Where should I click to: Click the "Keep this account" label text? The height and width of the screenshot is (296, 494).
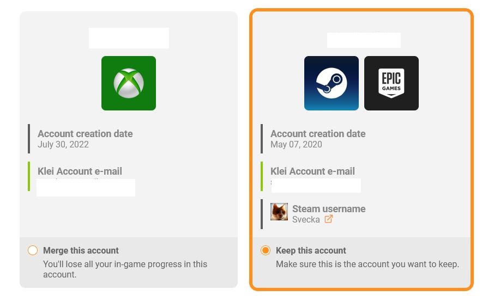pyautogui.click(x=311, y=251)
